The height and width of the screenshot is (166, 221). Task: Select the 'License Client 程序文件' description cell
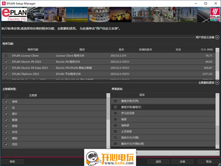coord(70,56)
